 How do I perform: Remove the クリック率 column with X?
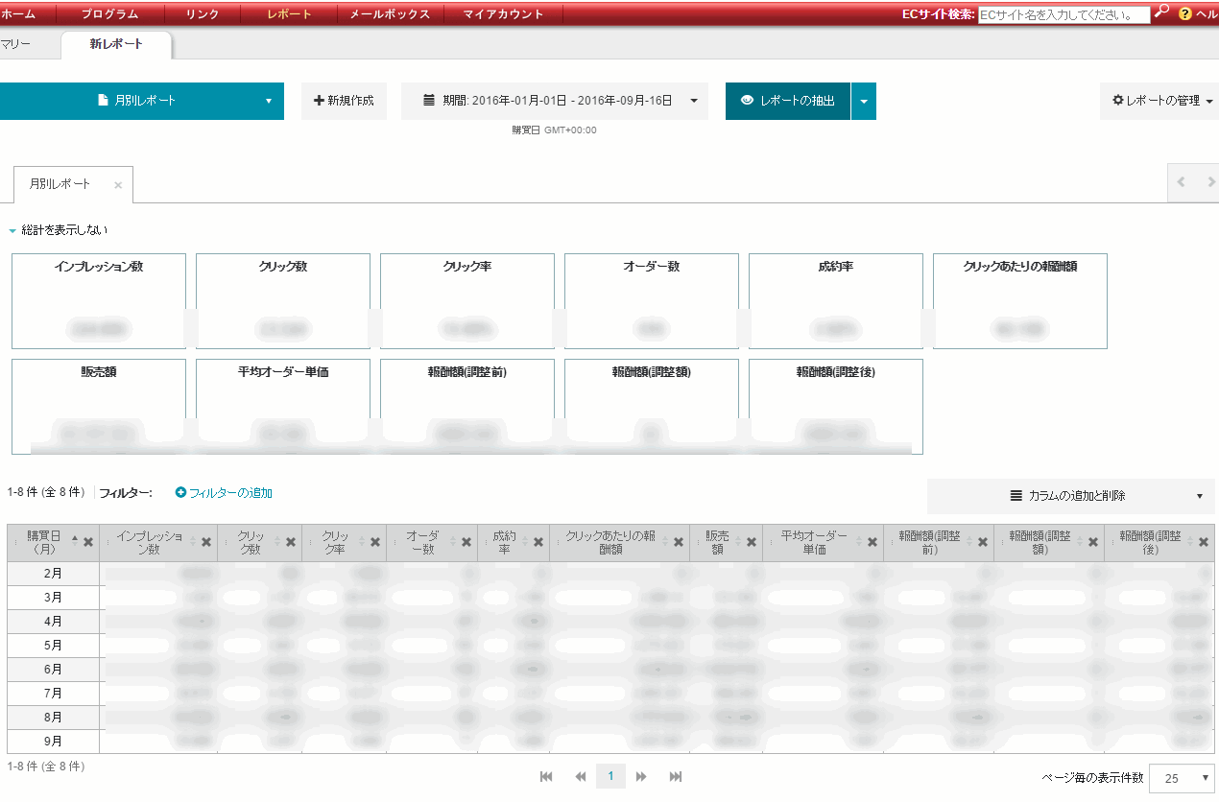(x=374, y=542)
